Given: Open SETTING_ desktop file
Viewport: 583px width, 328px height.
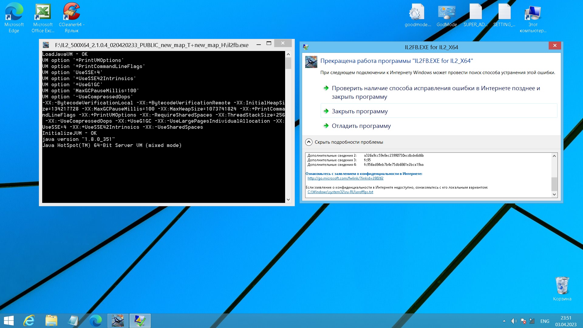Looking at the screenshot, I should [x=504, y=15].
